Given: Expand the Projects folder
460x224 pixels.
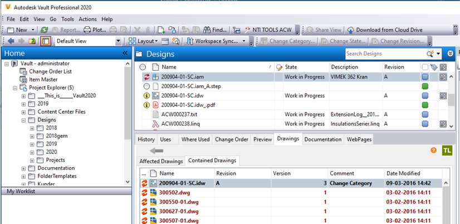Looking at the screenshot, I should (32, 160).
